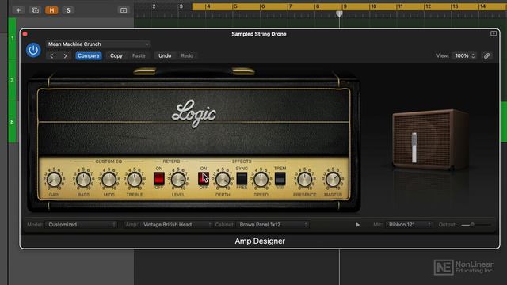Image resolution: width=507 pixels, height=285 pixels.
Task: Open the Mean Machine Crunch preset menu
Action: pos(98,44)
